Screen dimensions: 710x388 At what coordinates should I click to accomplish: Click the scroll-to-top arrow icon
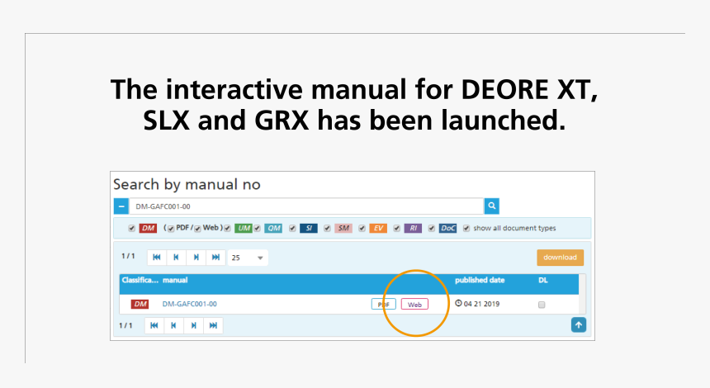pos(578,324)
